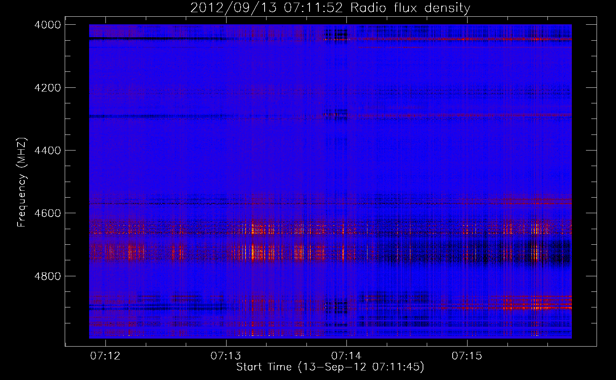This screenshot has height=380, width=616.
Task: Click the 4800 frequency tick label
Action: 48,276
